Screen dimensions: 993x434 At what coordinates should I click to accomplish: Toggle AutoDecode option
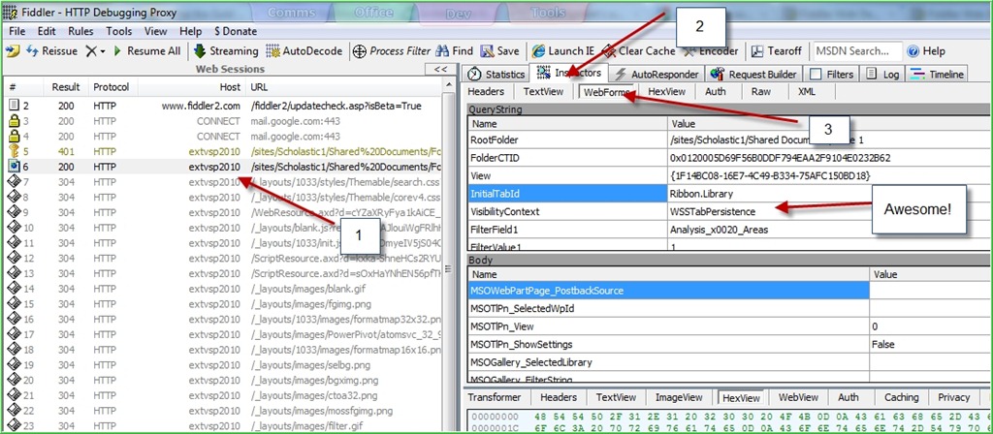[304, 51]
